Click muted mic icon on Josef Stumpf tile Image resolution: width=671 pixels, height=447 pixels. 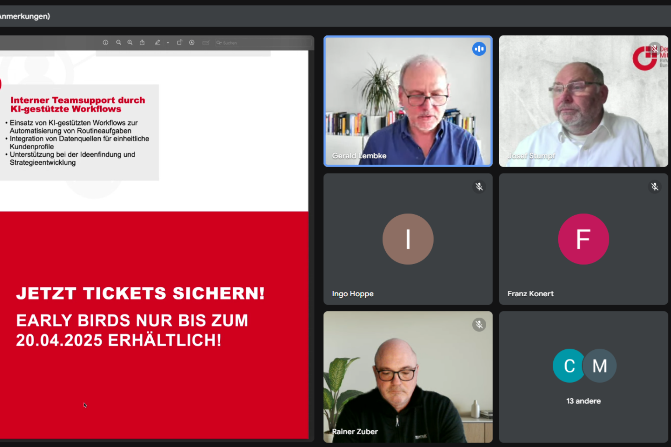(x=654, y=48)
